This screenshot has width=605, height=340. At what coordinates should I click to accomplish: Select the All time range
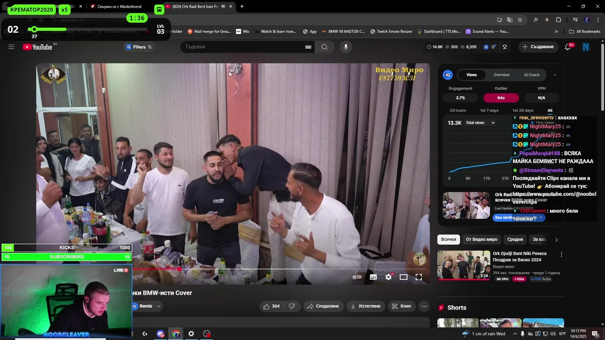click(550, 110)
